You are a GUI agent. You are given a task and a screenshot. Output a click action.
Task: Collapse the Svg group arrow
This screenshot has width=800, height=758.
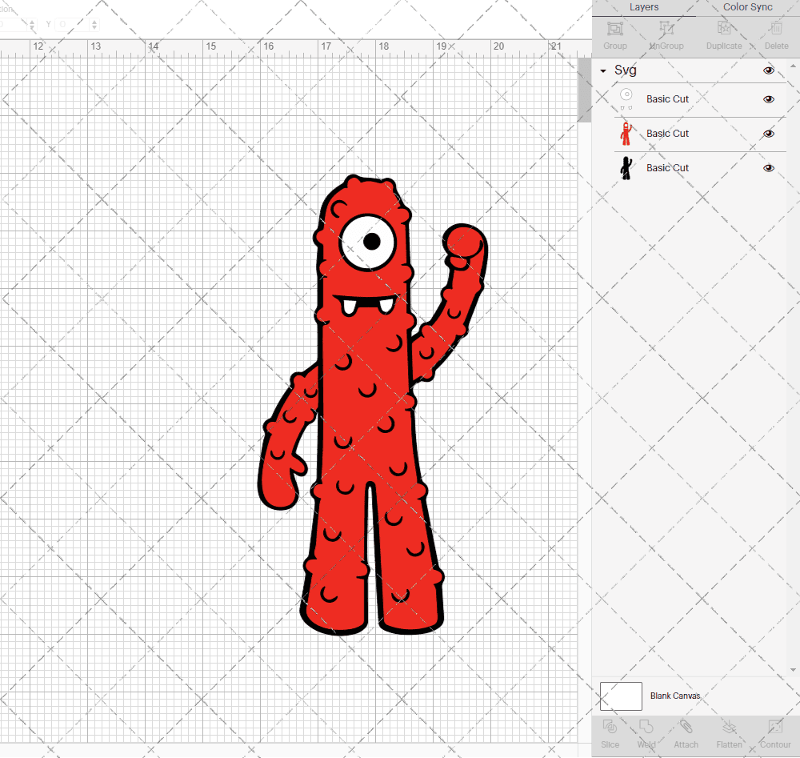click(603, 71)
